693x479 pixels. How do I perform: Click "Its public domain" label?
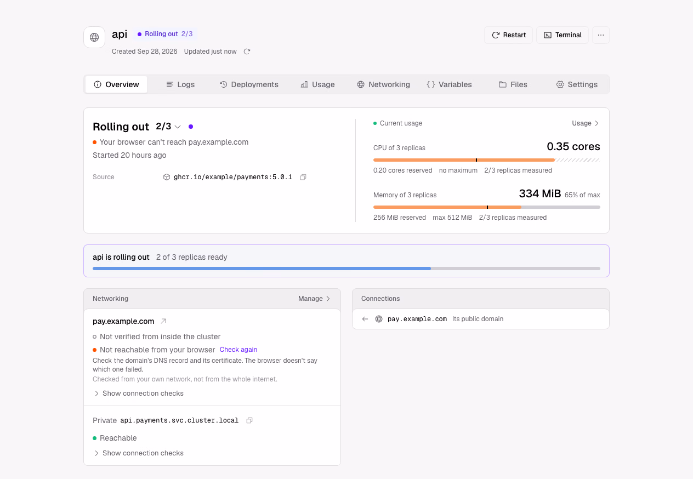(x=478, y=319)
